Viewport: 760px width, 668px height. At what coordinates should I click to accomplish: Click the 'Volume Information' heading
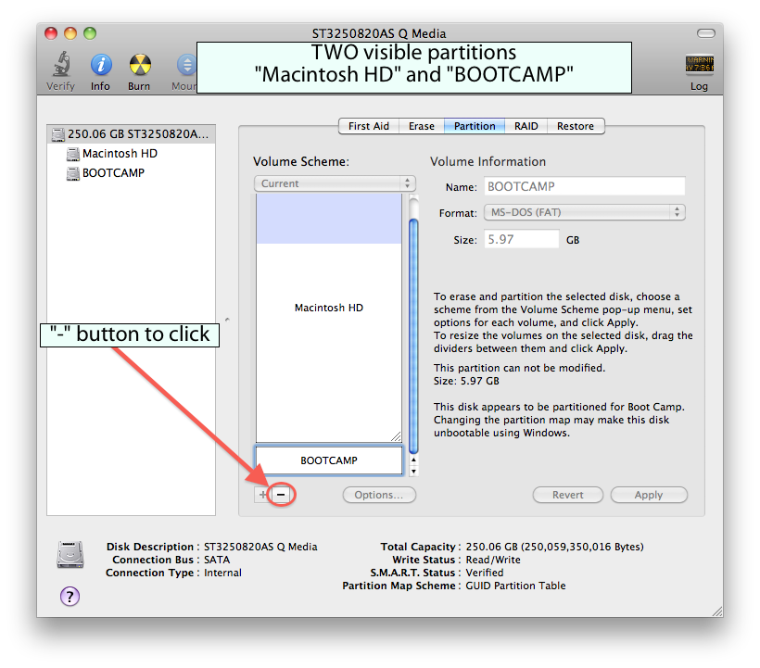pos(488,161)
